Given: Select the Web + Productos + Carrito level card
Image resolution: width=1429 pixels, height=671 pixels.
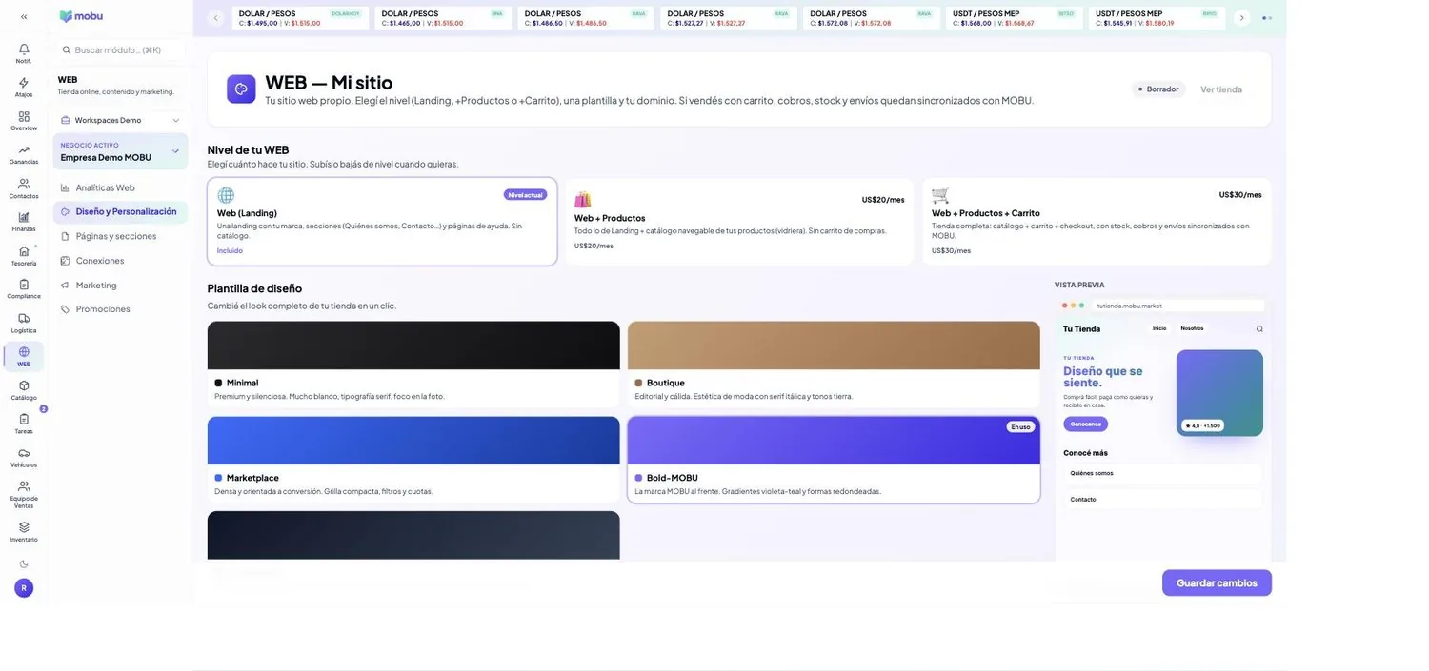Looking at the screenshot, I should (1097, 222).
